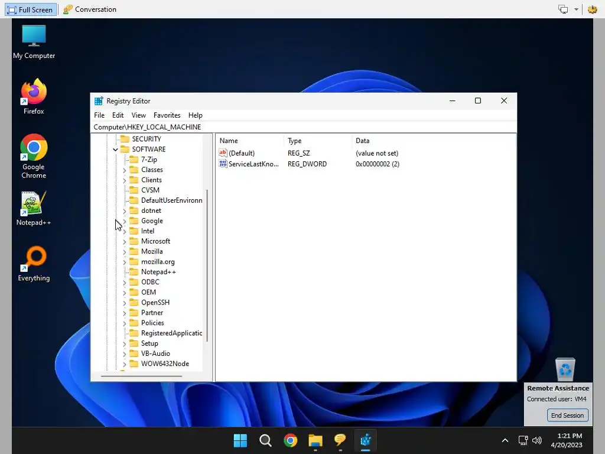
Task: Expand the Mozilla key
Action: click(124, 252)
